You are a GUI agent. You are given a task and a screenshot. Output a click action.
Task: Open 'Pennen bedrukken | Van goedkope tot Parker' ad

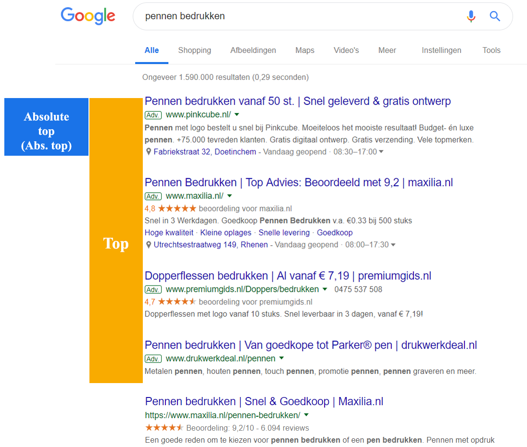[x=311, y=345]
